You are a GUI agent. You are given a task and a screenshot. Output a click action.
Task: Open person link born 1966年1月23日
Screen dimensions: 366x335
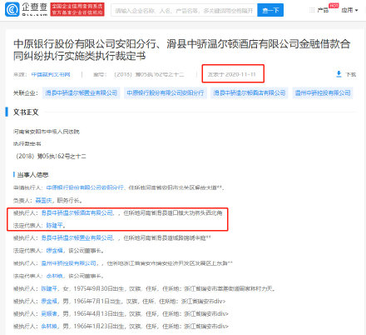pos(49,326)
